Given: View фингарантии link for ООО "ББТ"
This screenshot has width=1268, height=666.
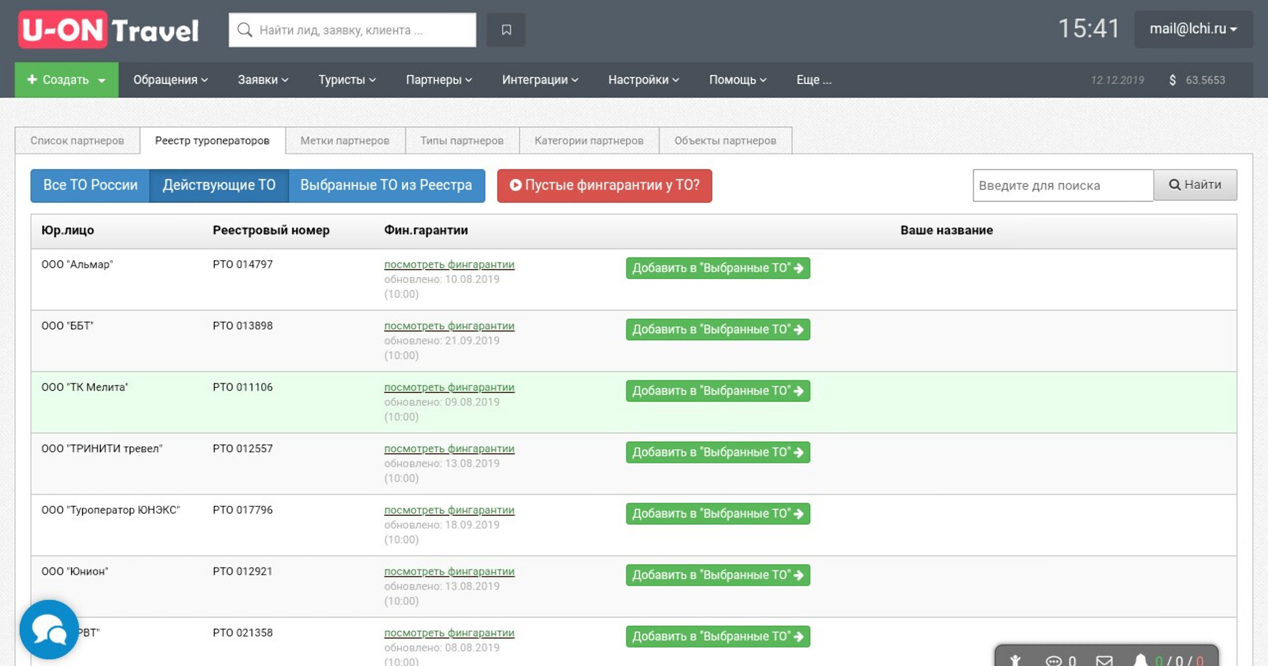Looking at the screenshot, I should point(449,326).
